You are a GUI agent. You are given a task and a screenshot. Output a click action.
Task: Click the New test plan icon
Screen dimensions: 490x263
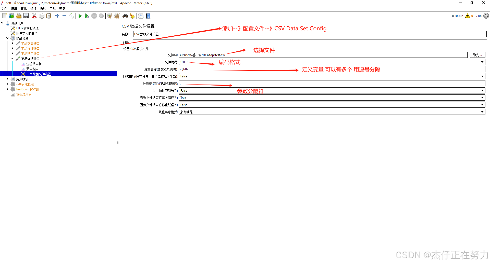tap(5, 16)
